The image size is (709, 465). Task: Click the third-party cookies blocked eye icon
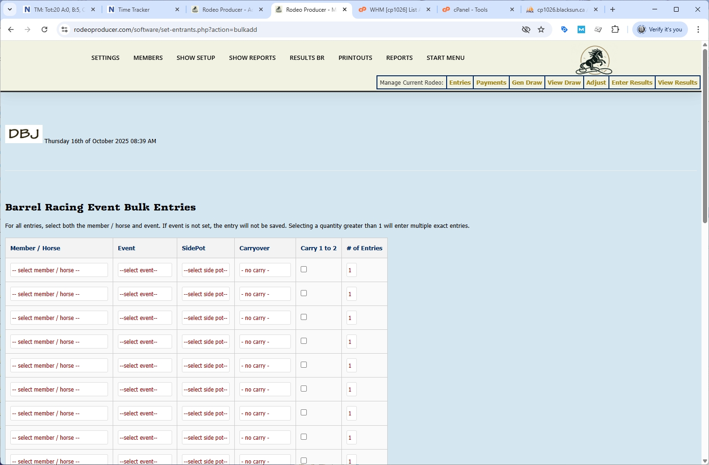pyautogui.click(x=526, y=29)
